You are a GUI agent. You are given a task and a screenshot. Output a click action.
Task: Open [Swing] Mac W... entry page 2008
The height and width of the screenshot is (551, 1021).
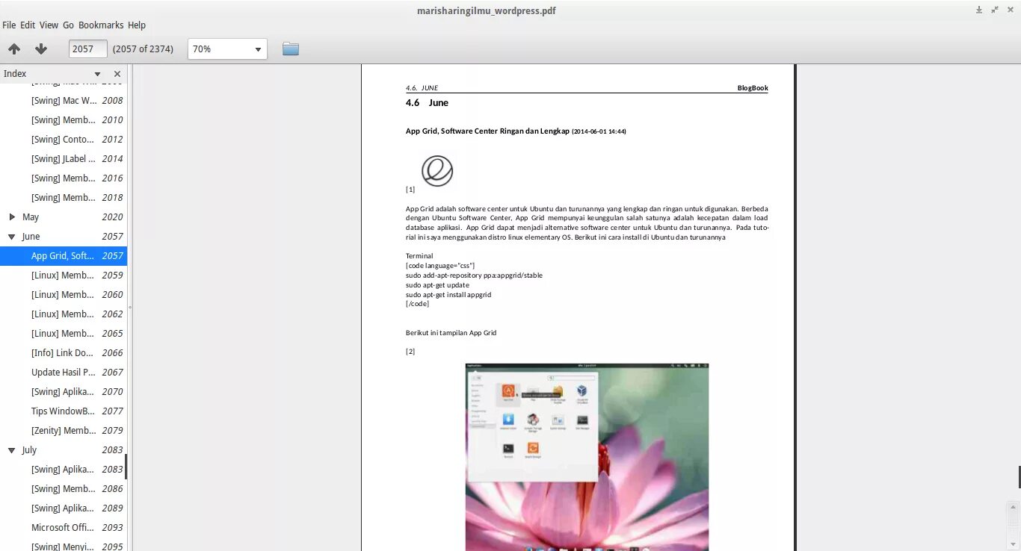coord(64,101)
